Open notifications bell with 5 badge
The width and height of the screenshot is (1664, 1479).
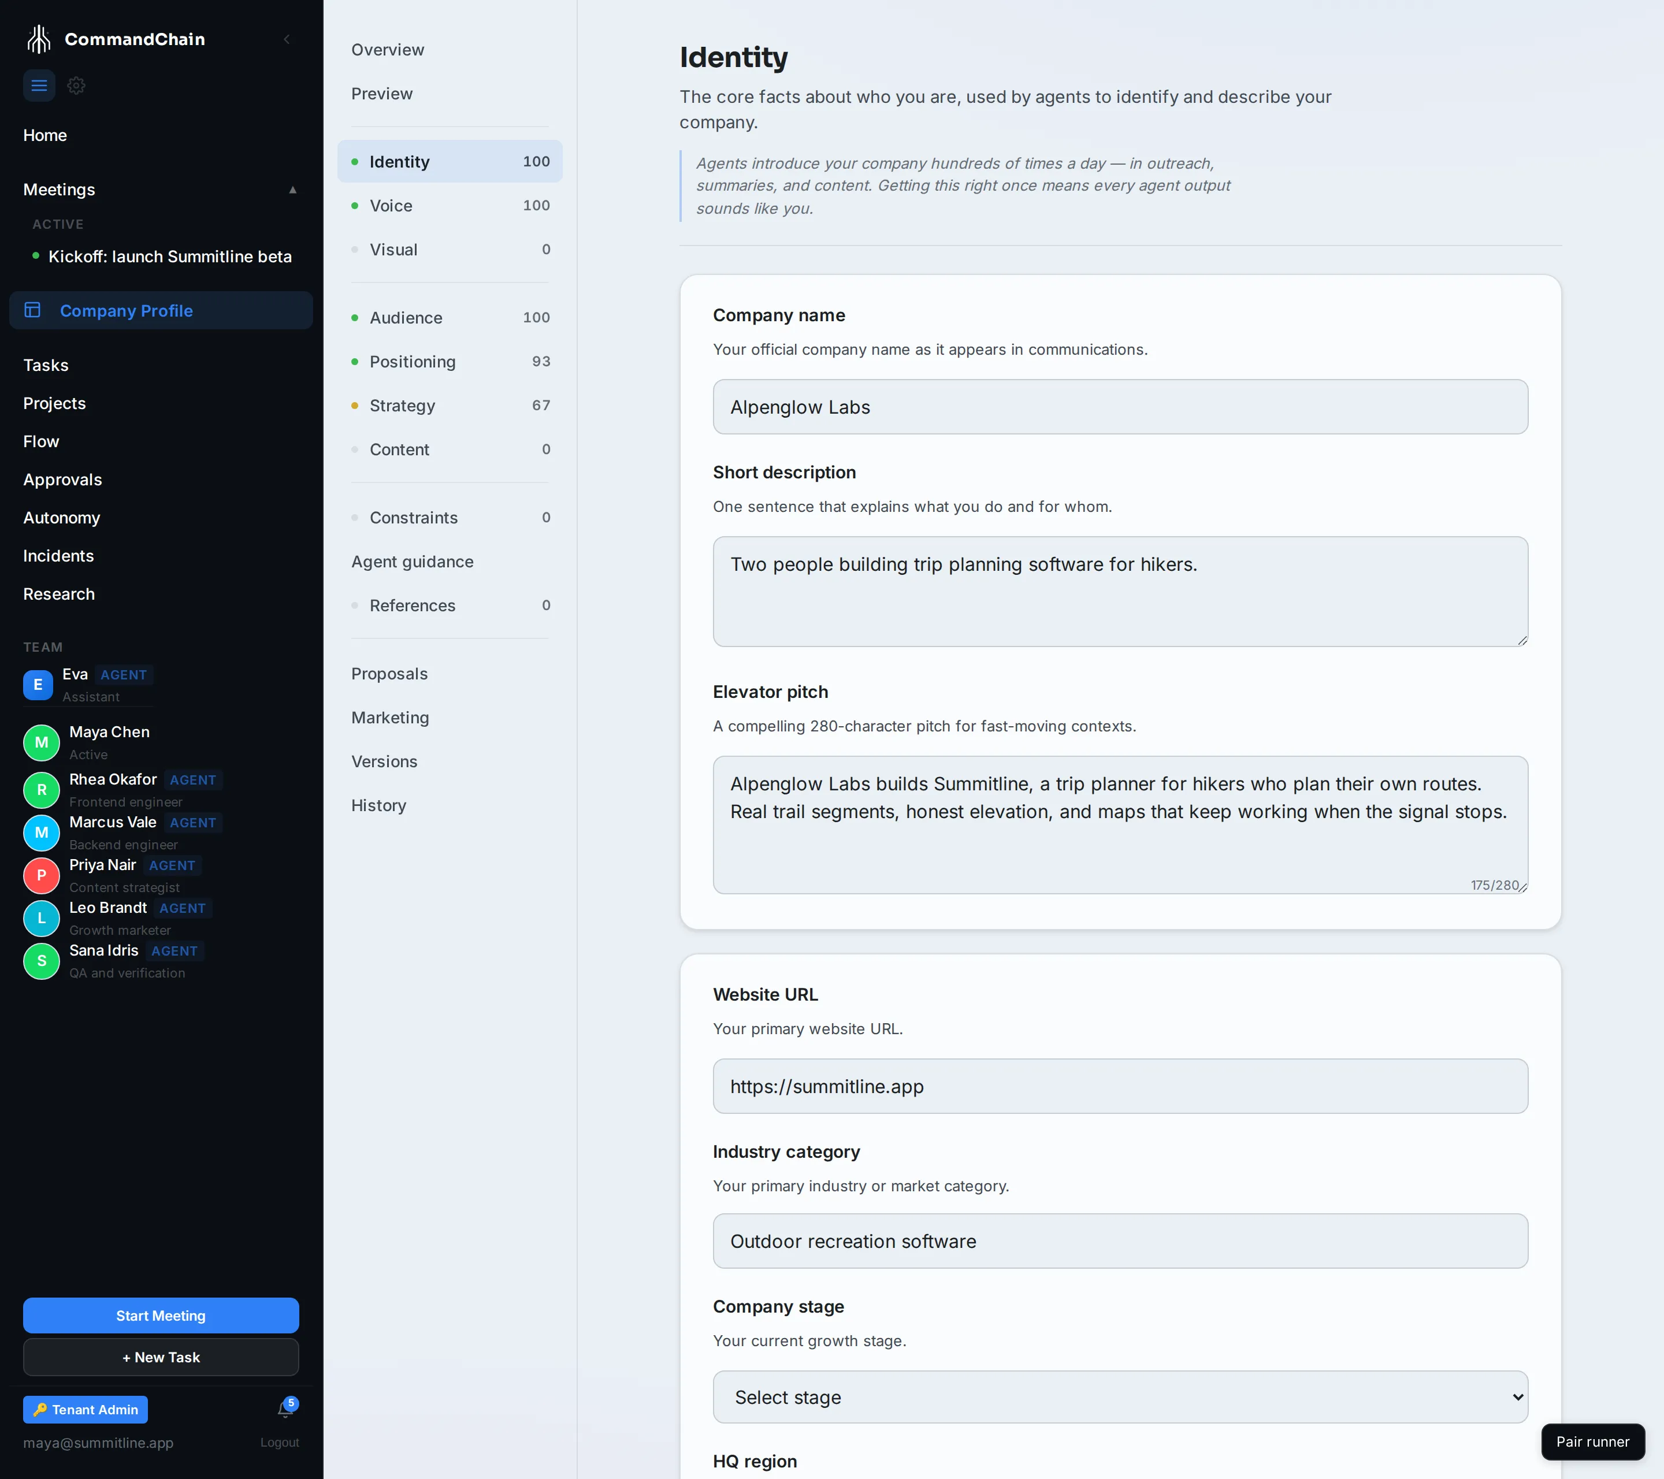(x=286, y=1409)
